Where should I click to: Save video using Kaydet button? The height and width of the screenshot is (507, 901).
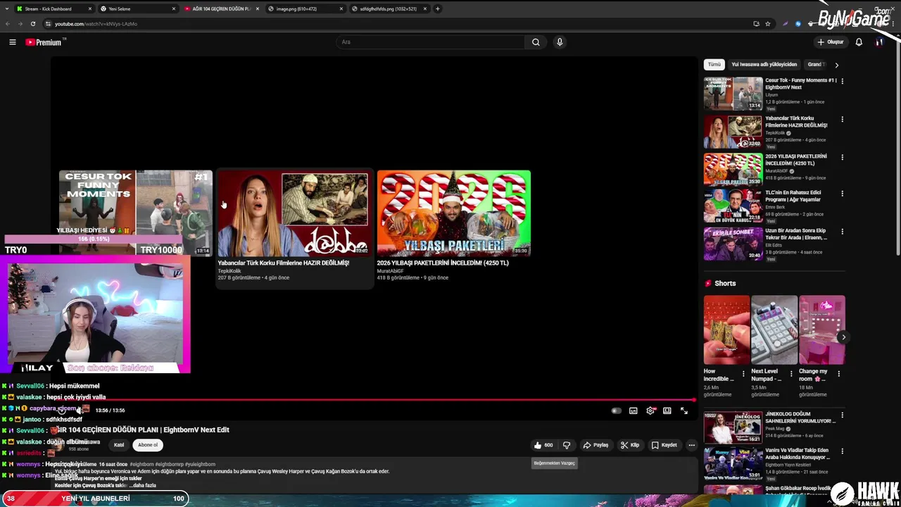coord(664,445)
